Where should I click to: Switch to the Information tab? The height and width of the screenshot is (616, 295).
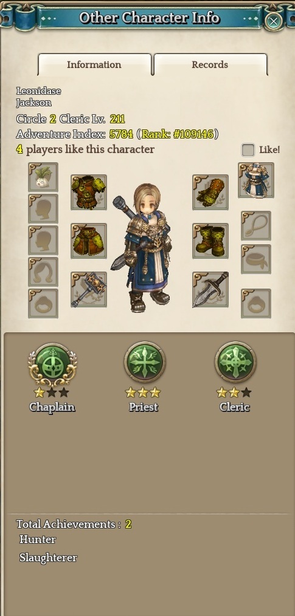[x=94, y=64]
